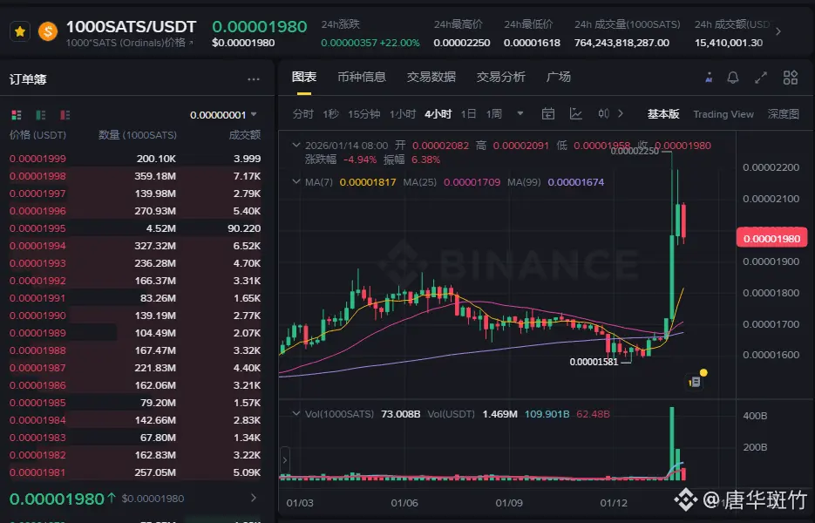Click the 24h high value 0.00002250

(462, 44)
